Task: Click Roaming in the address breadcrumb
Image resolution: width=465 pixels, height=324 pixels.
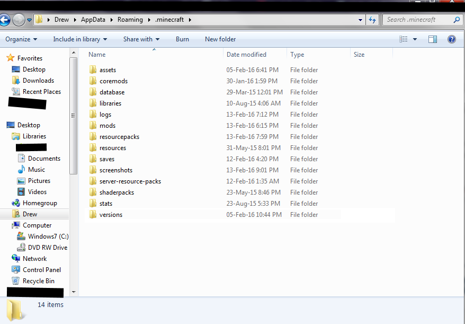Action: tap(130, 20)
